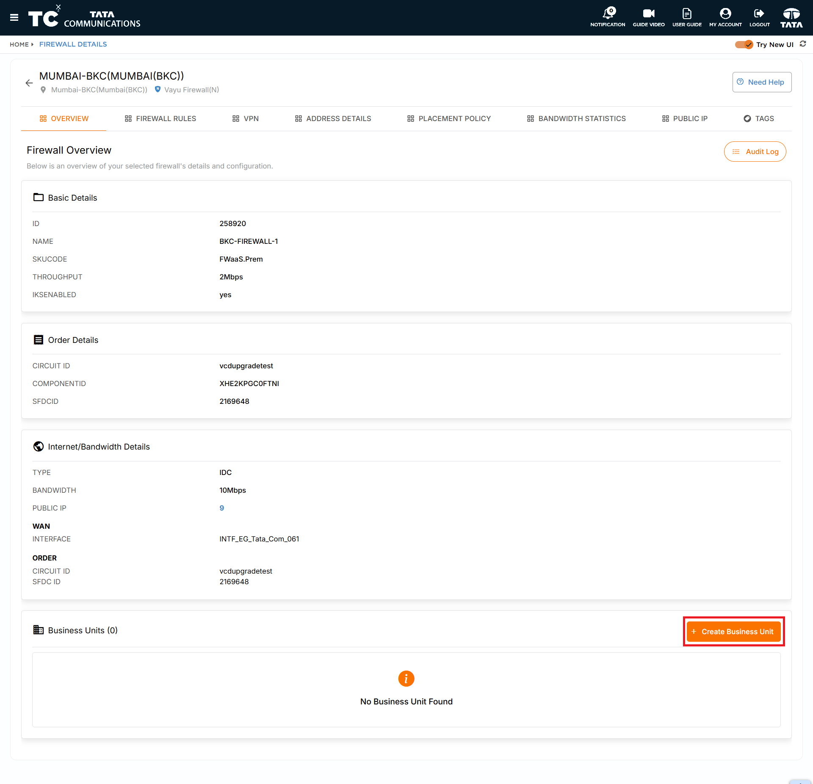
Task: Click the Order Details list icon
Action: point(39,340)
